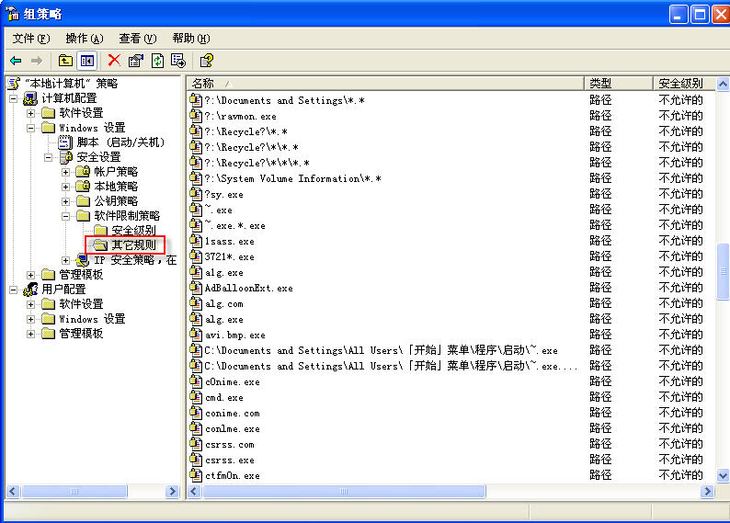The width and height of the screenshot is (730, 523).
Task: Click the 安全设置 lock icon
Action: 66,157
